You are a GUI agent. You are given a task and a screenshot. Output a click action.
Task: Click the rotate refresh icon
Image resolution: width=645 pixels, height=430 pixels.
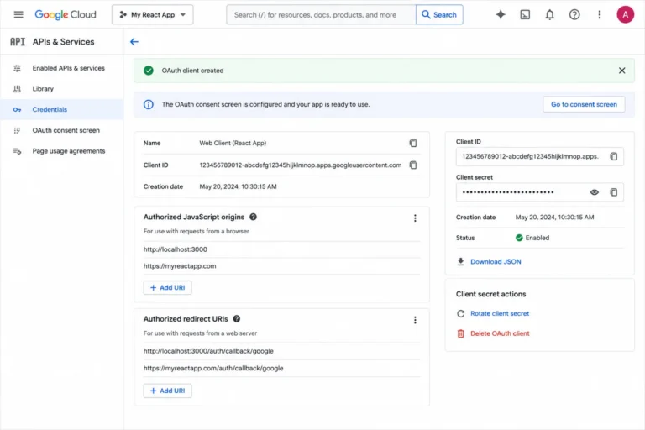tap(461, 313)
